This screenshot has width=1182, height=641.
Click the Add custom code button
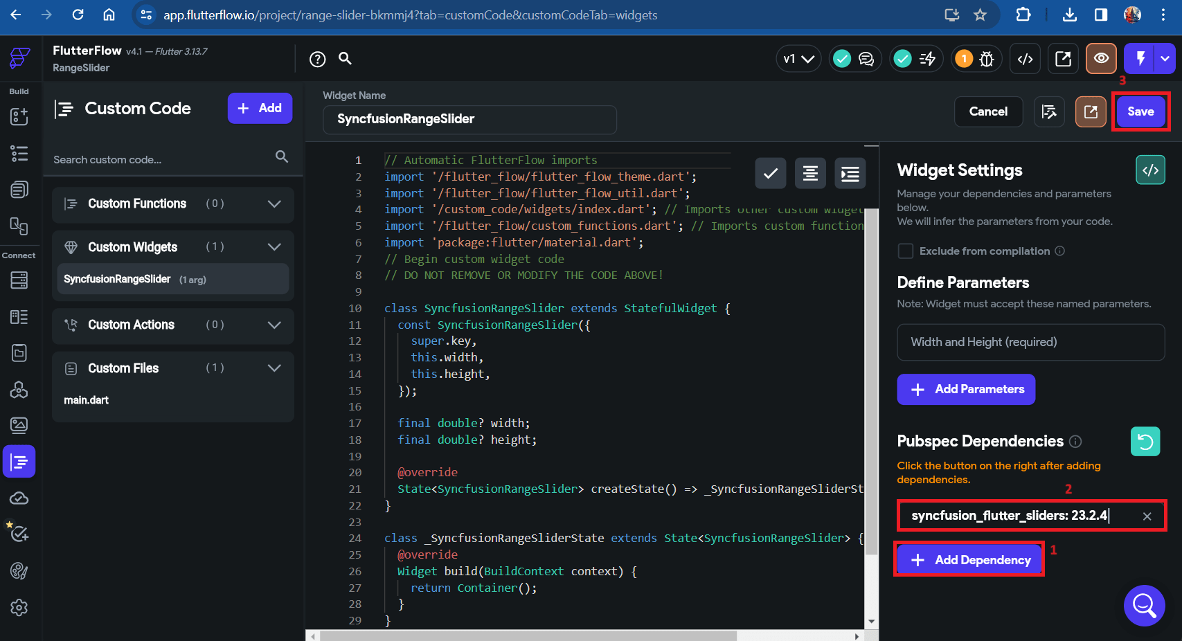(x=260, y=109)
